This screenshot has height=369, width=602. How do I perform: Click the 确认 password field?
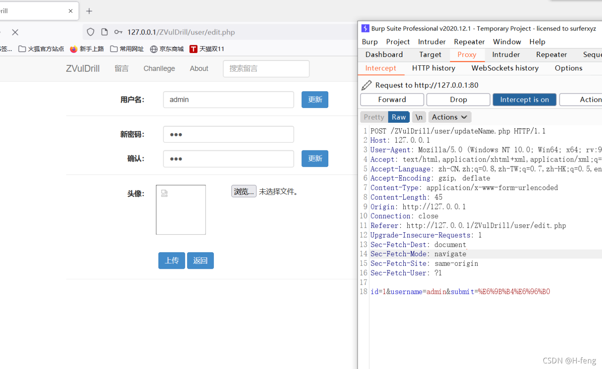click(228, 159)
